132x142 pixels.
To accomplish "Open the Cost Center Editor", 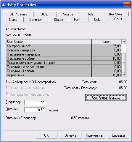I will (x=106, y=97).
